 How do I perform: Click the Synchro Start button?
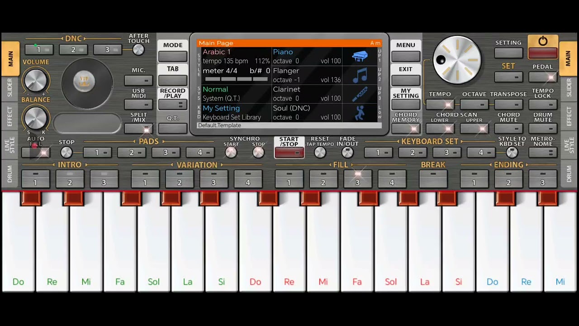pos(231,153)
